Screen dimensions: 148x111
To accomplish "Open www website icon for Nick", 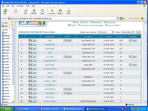I will [x=133, y=40].
